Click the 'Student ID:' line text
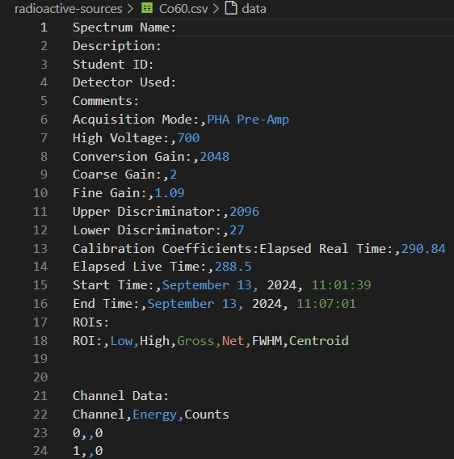 coord(113,65)
